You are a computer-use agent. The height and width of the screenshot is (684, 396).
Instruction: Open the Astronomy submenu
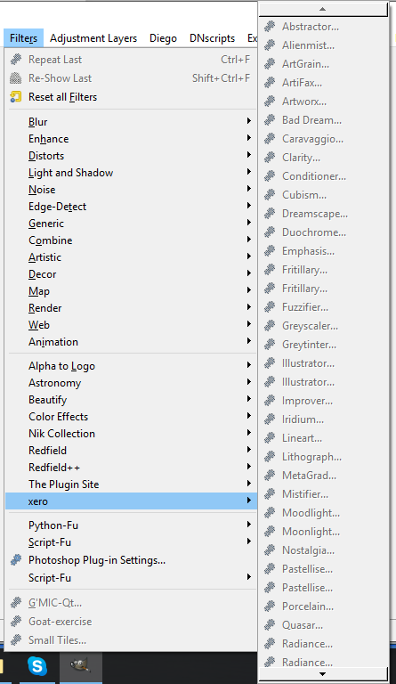point(131,383)
